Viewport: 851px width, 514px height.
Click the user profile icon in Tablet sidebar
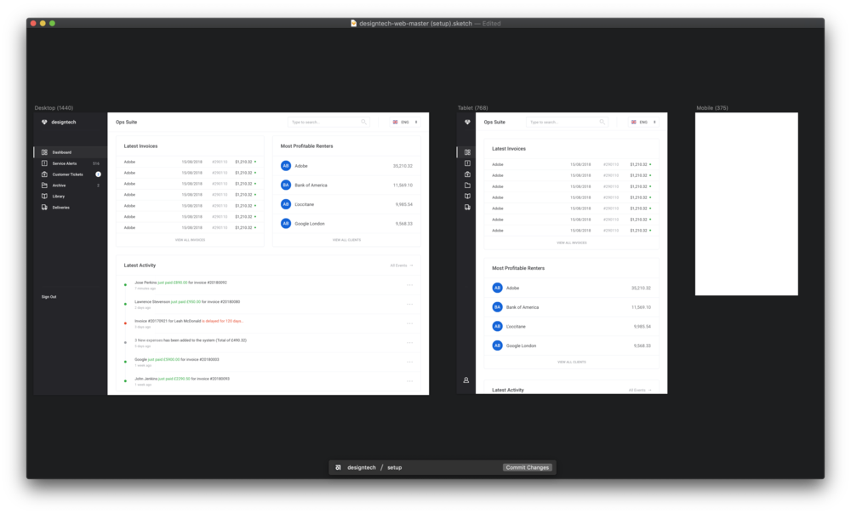[466, 380]
